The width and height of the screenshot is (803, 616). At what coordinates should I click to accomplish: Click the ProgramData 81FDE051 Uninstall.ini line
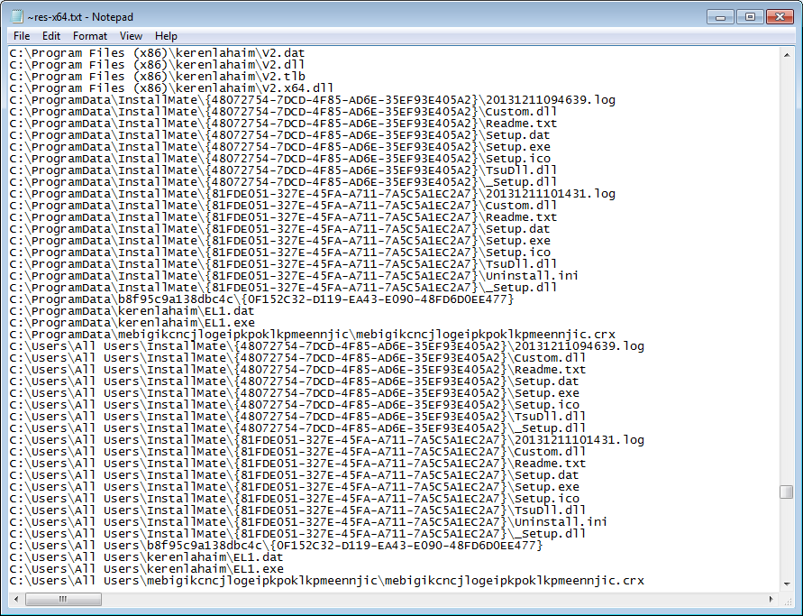(x=294, y=276)
